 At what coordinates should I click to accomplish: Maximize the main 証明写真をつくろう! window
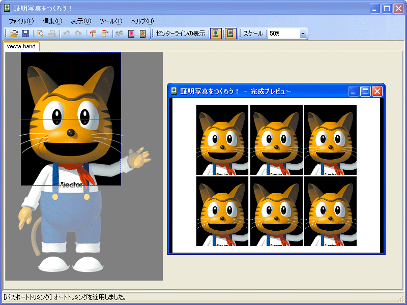click(x=387, y=9)
